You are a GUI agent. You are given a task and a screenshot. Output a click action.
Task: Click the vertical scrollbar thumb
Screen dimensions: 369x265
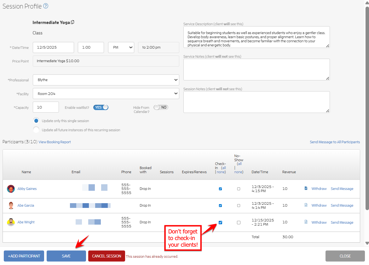[367, 108]
